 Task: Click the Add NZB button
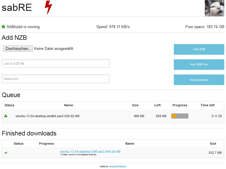199,49
